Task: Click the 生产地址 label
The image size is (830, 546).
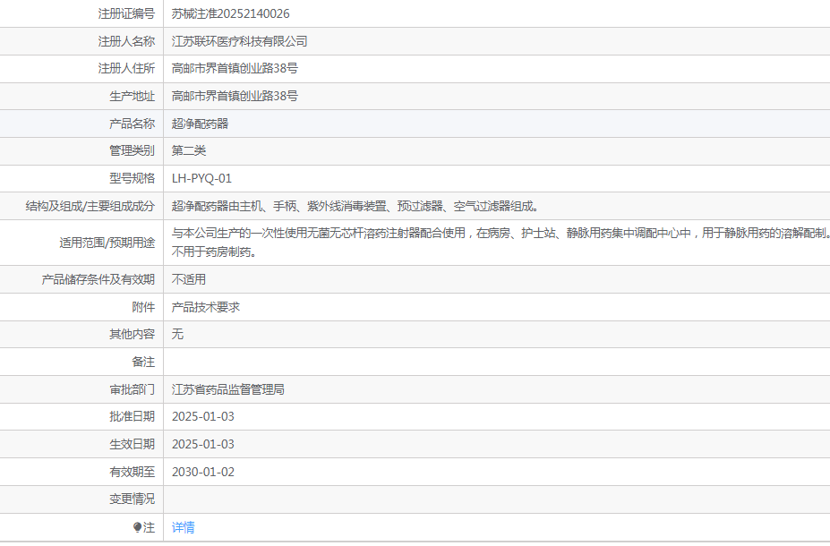Action: 133,97
